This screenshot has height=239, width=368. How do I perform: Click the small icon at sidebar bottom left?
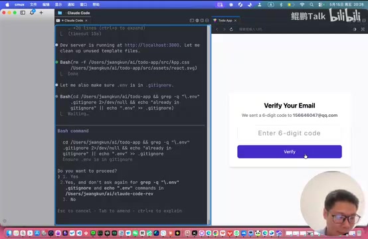click(5, 220)
